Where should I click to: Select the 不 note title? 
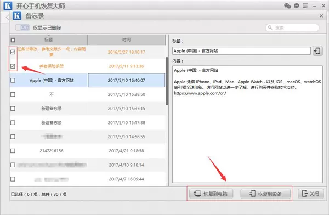pyautogui.click(x=52, y=94)
